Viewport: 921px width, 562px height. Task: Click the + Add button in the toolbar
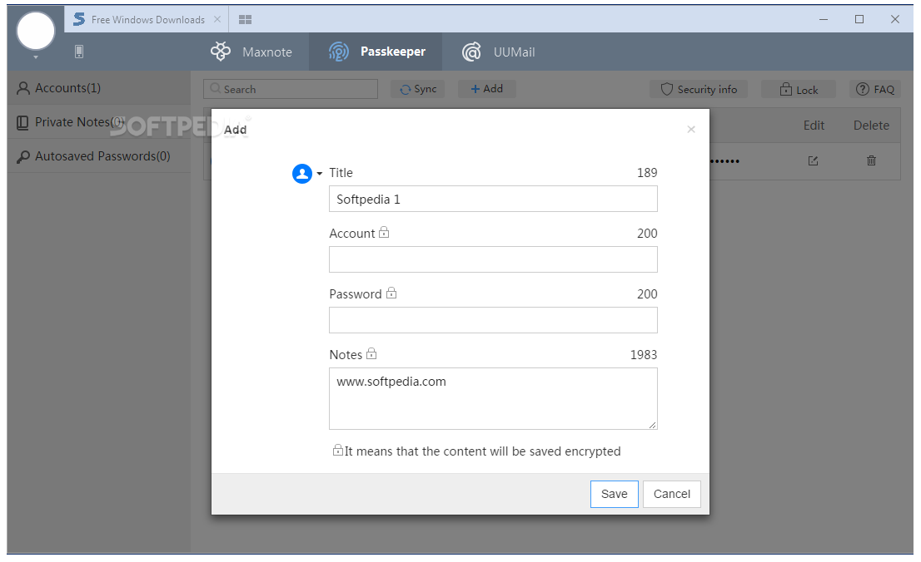coord(487,89)
